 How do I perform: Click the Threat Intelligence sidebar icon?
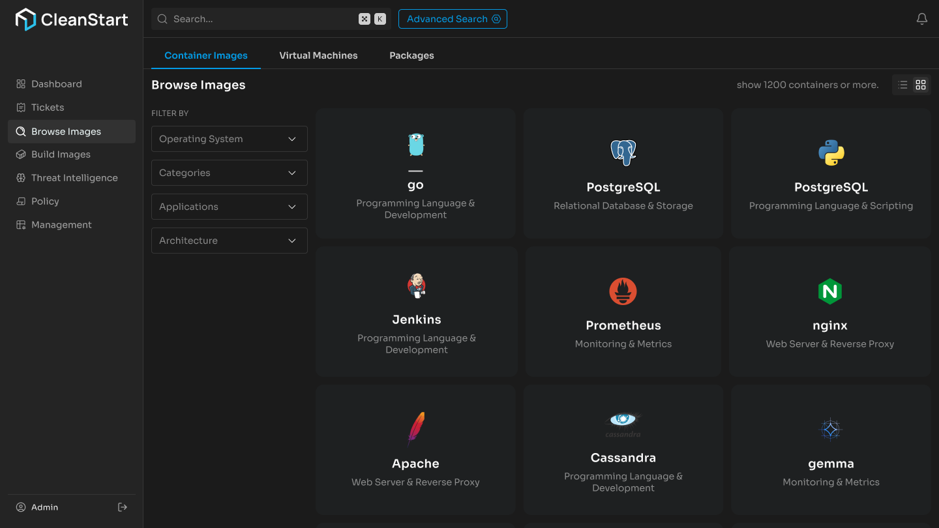[x=21, y=178]
